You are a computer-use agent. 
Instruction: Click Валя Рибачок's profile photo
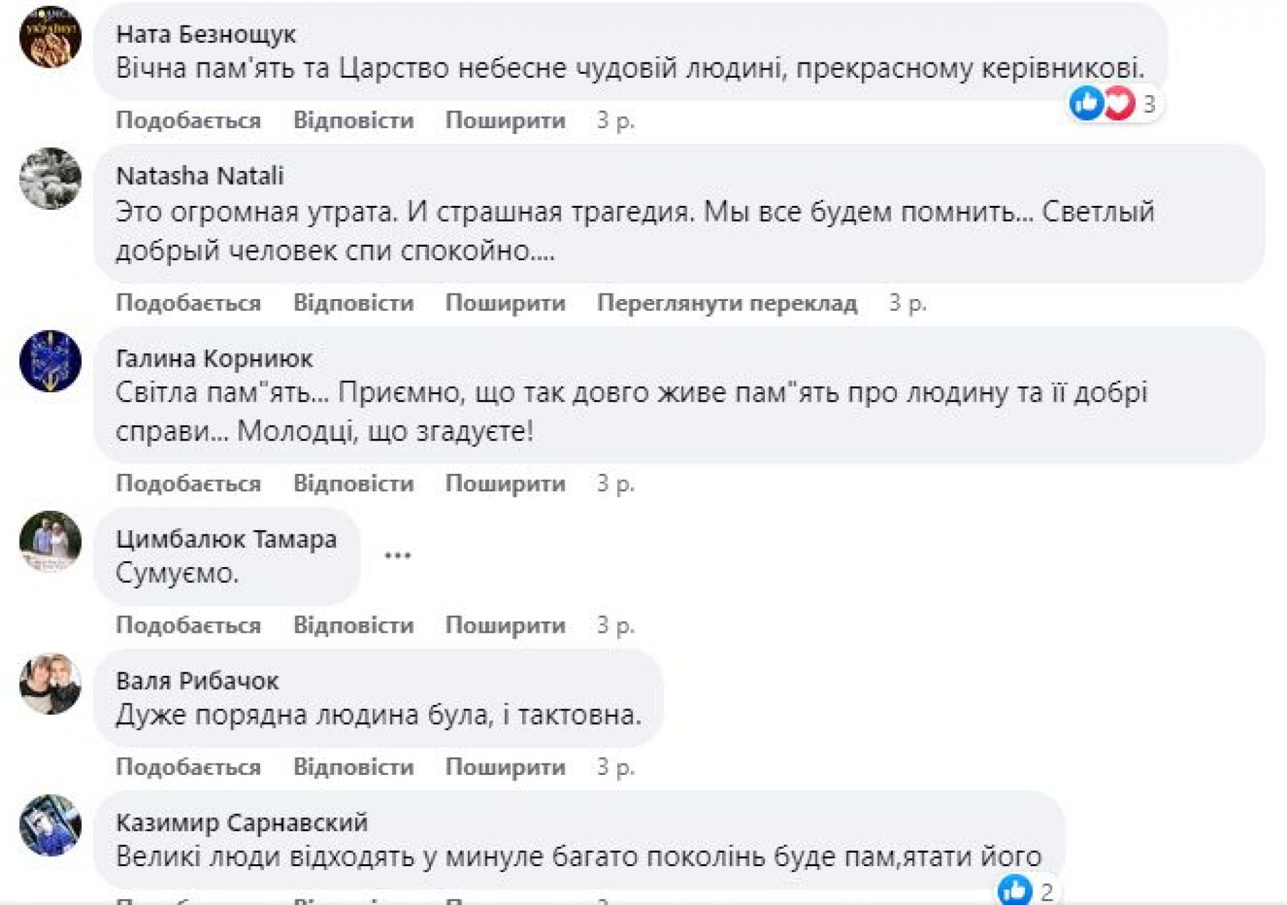coord(50,684)
